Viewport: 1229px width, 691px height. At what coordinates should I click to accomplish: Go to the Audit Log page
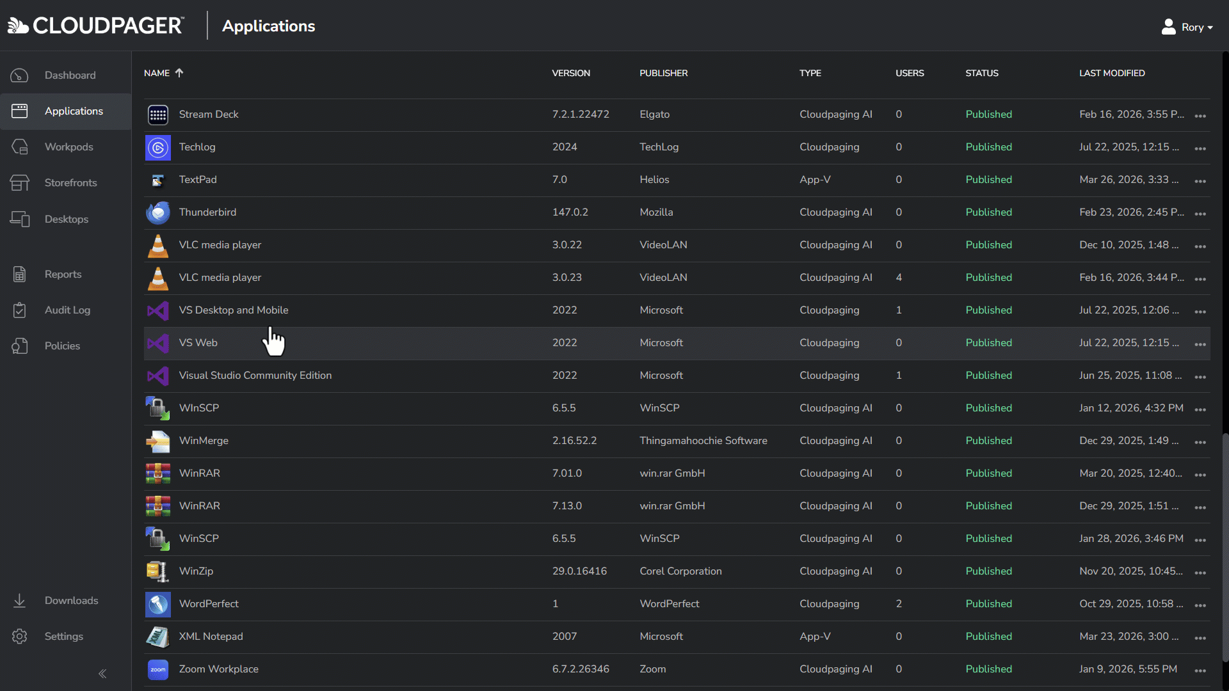coord(65,310)
